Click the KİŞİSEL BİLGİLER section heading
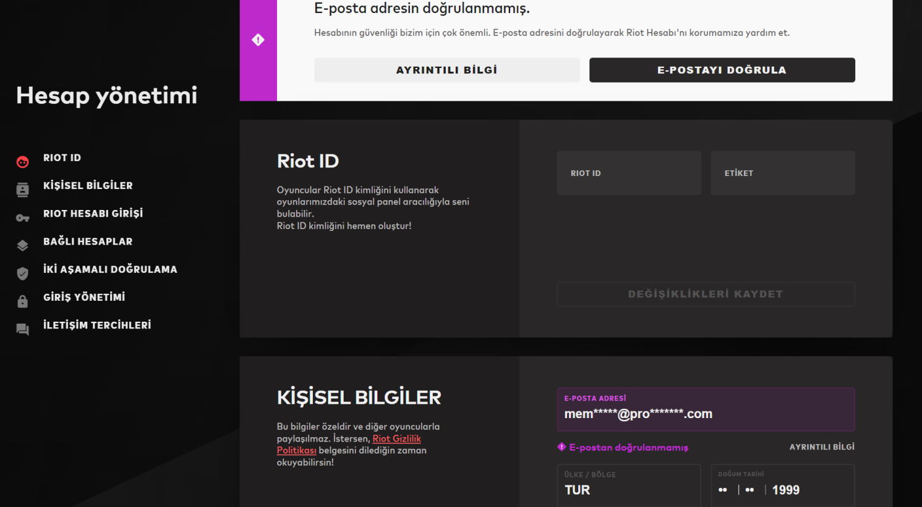This screenshot has width=922, height=507. [359, 397]
